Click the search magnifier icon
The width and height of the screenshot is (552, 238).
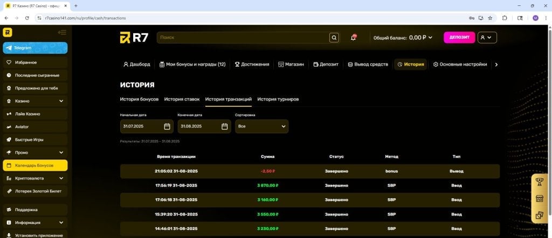click(x=334, y=38)
